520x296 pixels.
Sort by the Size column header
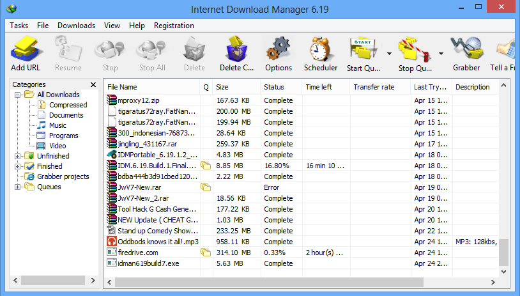coord(236,87)
